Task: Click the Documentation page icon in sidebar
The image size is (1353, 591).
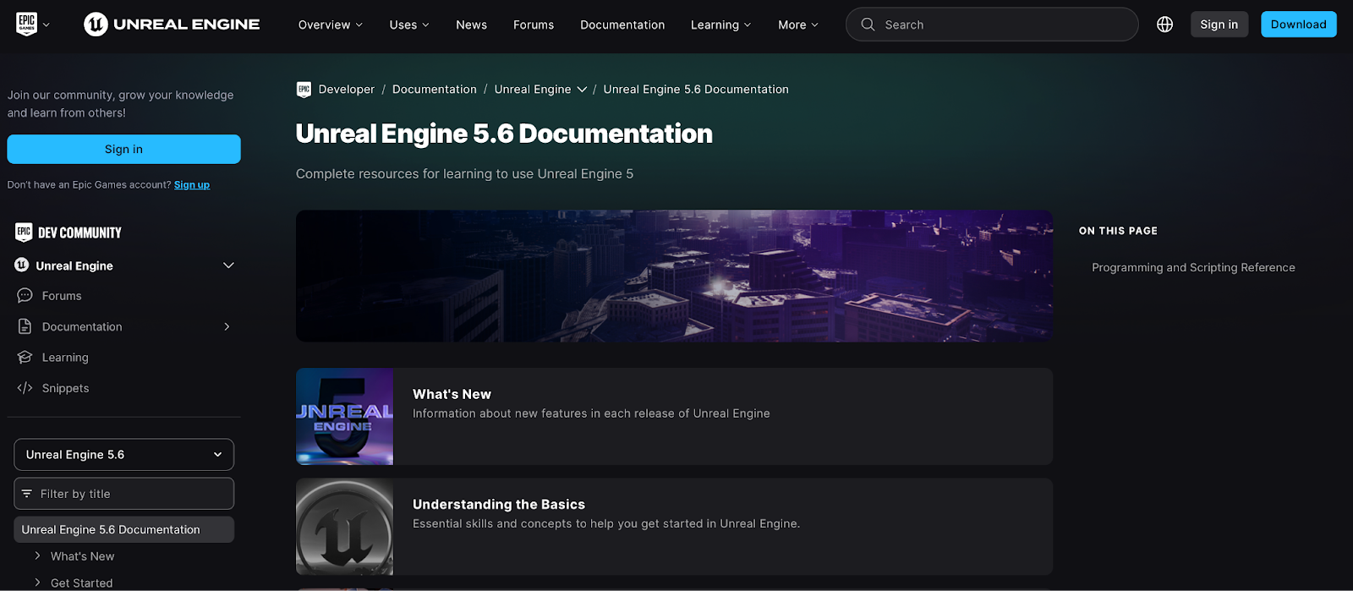Action: coord(25,326)
